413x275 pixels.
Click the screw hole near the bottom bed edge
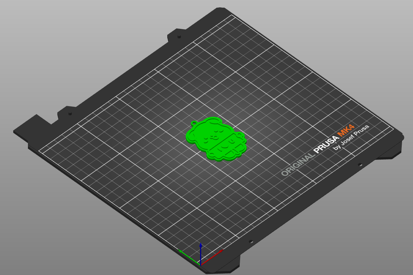coord(251,242)
